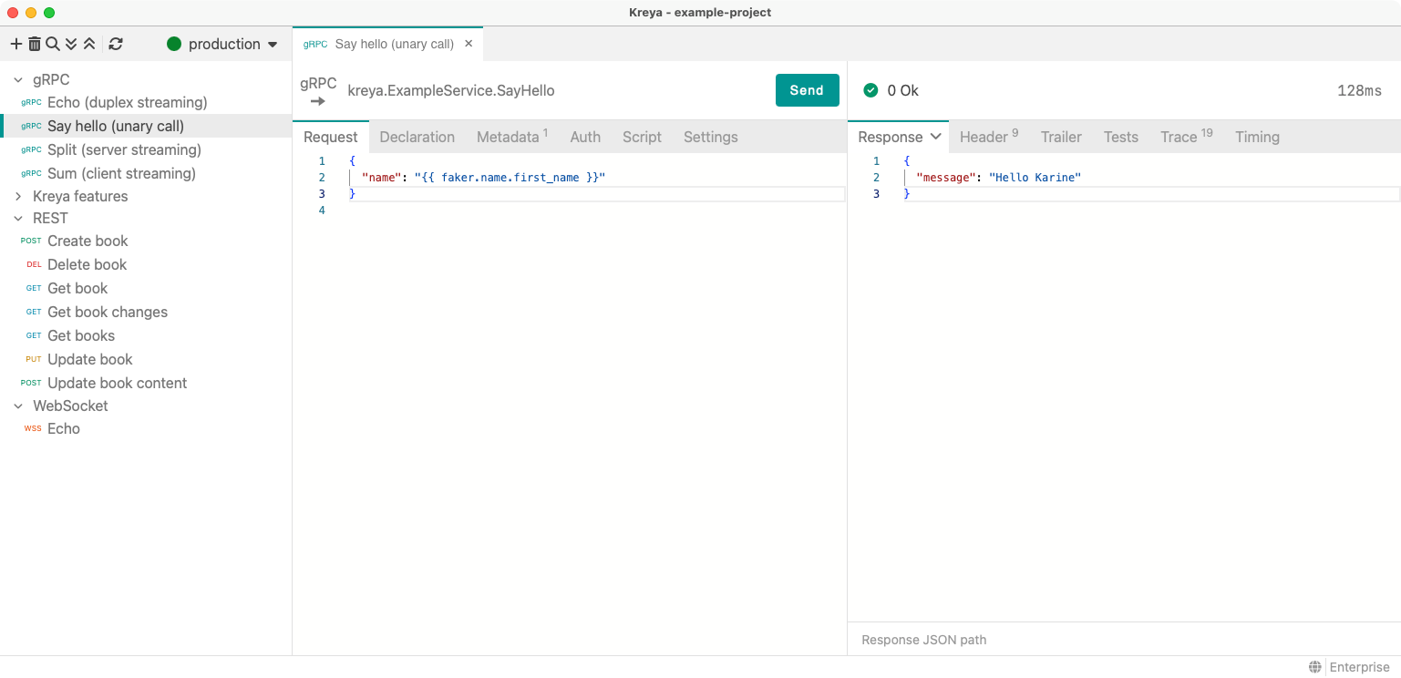Image resolution: width=1401 pixels, height=678 pixels.
Task: Collapse the gRPC section
Action: pos(17,79)
